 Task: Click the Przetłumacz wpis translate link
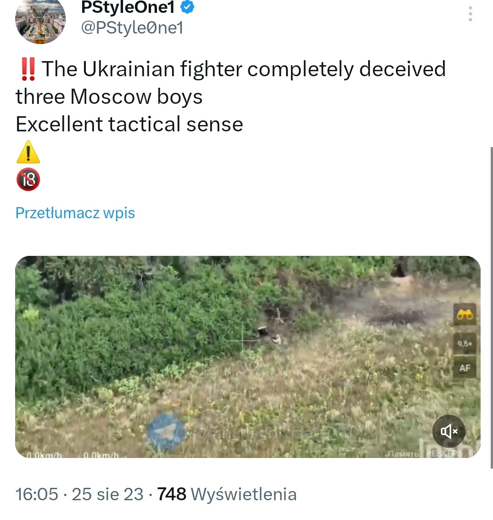pos(75,213)
